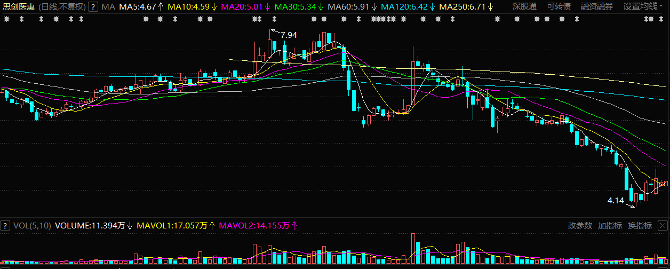Image resolution: width=670 pixels, height=269 pixels.
Task: Select the stock name 思创医惠
Action: click(x=19, y=7)
